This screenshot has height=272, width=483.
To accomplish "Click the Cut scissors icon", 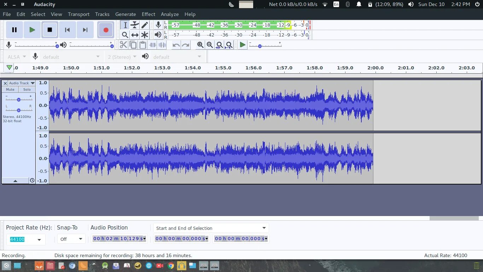I will 123,45.
